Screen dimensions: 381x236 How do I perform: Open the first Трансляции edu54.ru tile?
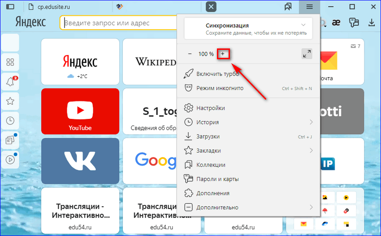80,211
